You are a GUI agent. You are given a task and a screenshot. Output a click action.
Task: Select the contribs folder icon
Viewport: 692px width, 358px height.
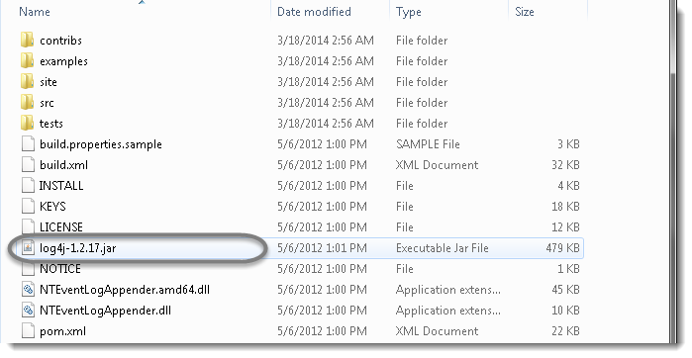tap(28, 41)
